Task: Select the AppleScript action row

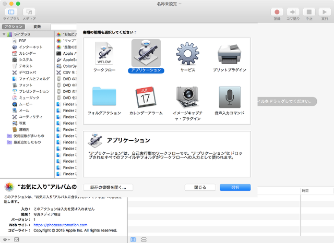Action: click(x=66, y=60)
